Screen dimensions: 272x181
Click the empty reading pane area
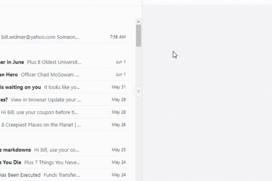pos(207,106)
